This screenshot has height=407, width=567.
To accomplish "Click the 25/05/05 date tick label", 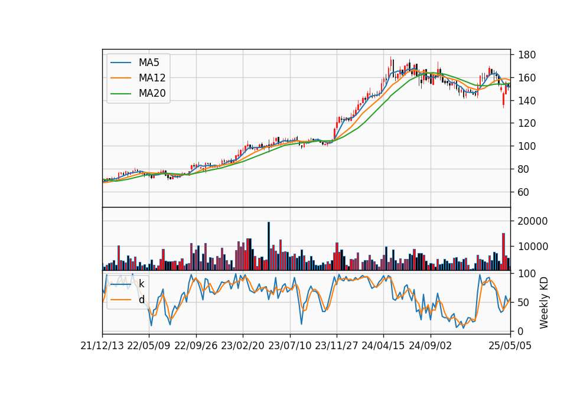I will point(510,346).
